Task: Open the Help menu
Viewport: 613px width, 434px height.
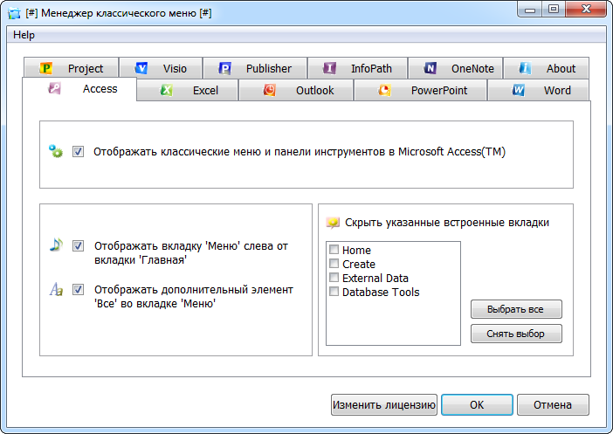Action: click(x=24, y=35)
